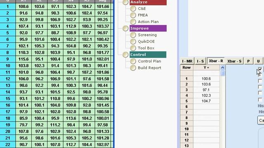Screen dimensions: 264x148
Task: Select spreadsheet row header 22
Action: pyautogui.click(x=7, y=145)
